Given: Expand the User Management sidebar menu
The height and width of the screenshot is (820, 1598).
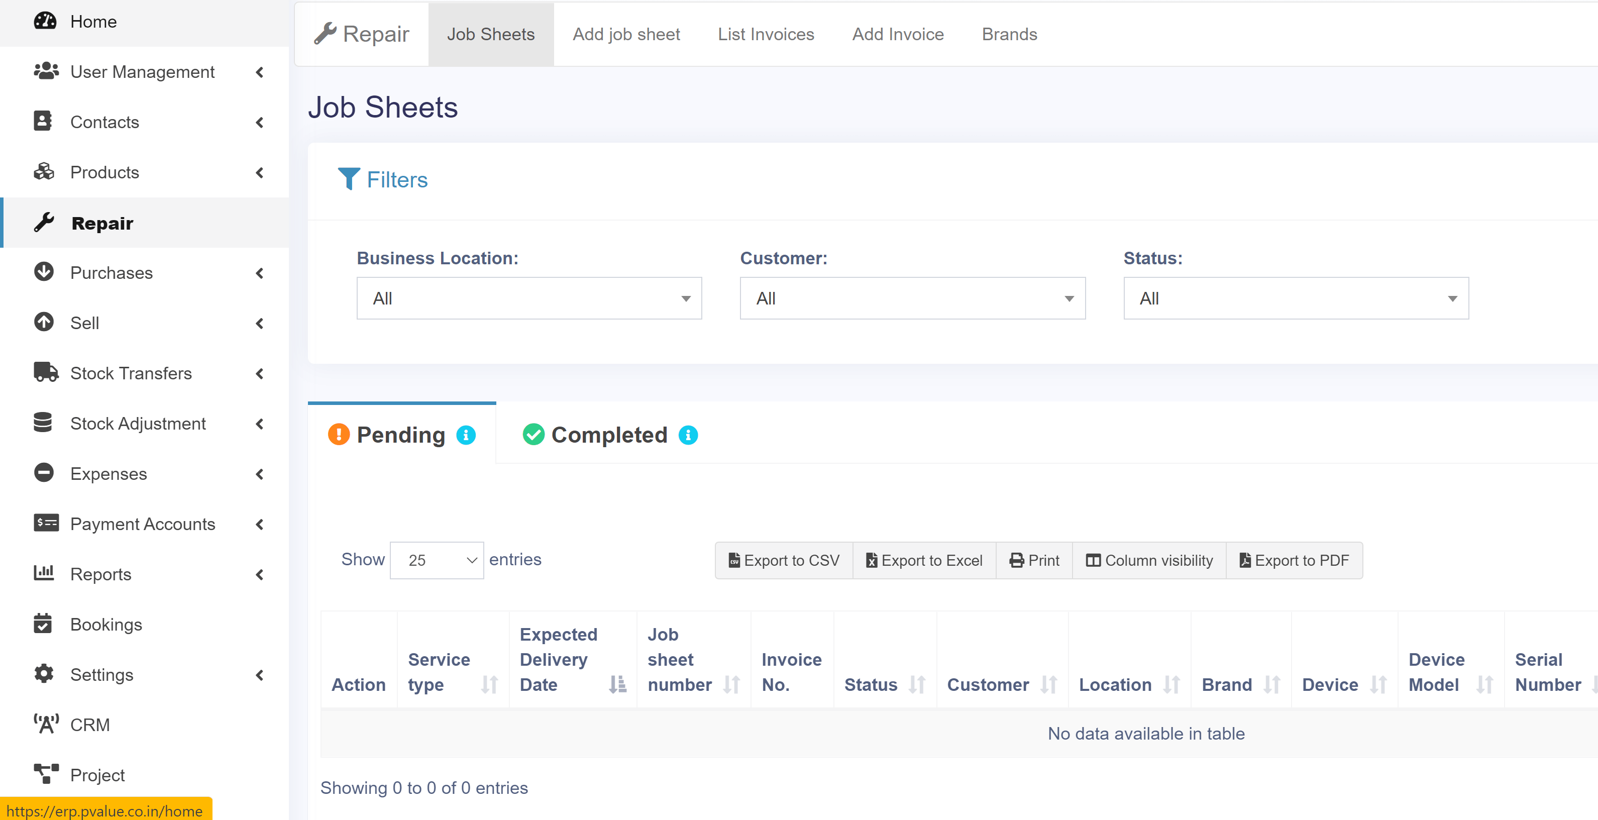Looking at the screenshot, I should [143, 72].
